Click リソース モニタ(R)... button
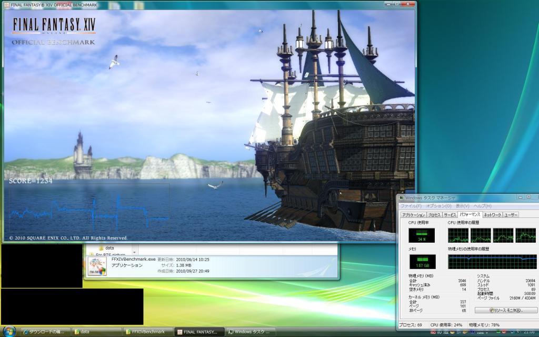This screenshot has width=539, height=337. pyautogui.click(x=506, y=310)
